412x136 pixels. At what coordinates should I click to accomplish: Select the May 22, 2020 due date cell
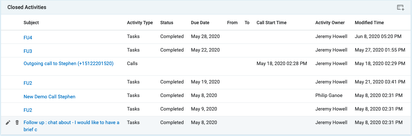(x=205, y=50)
